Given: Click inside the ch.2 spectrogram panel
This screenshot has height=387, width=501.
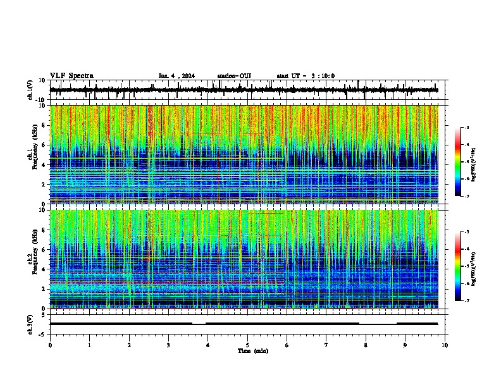Looking at the screenshot, I should [244, 259].
